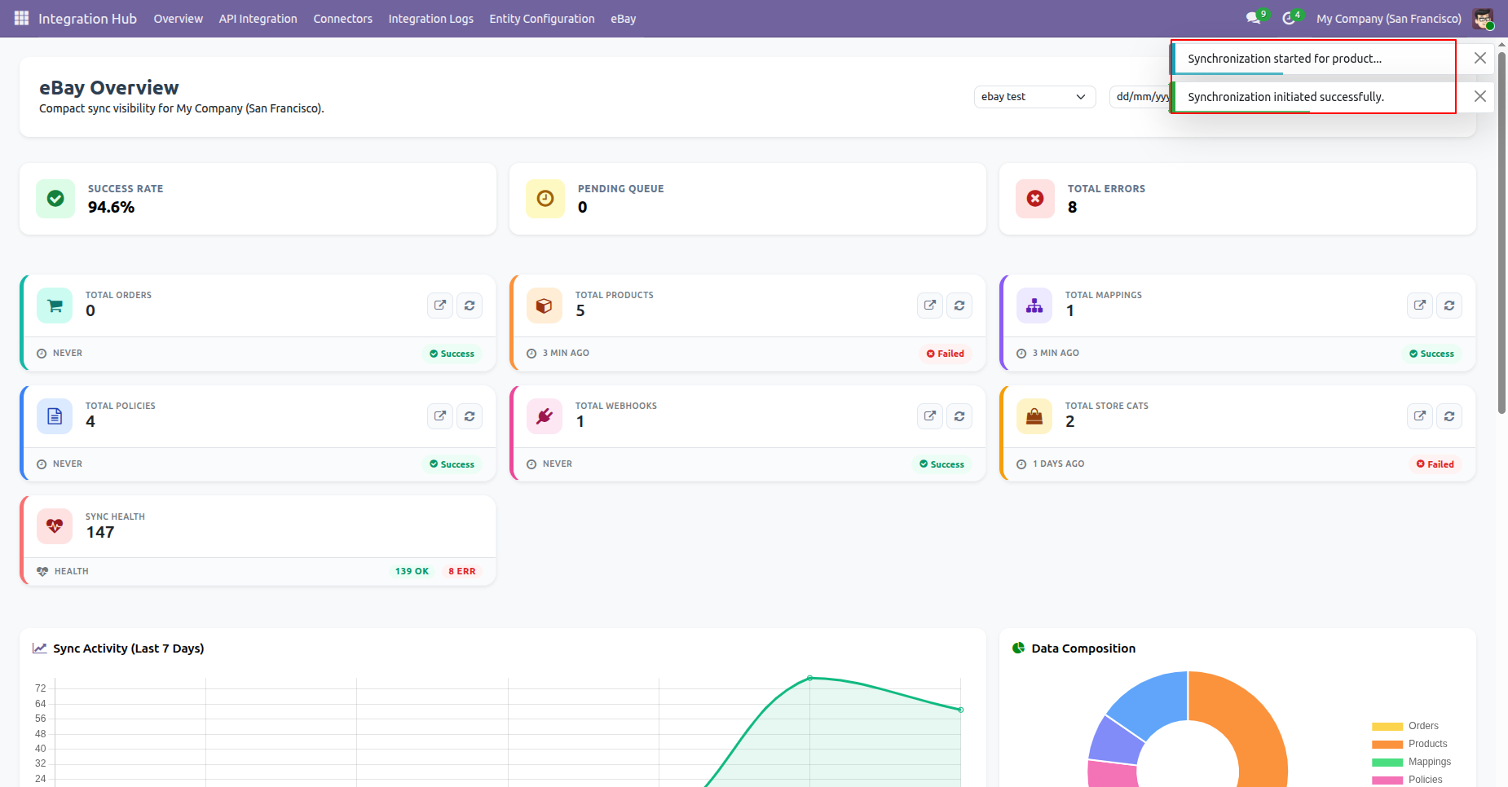
Task: Open the activities clock icon with 4 badge
Action: coord(1290,18)
